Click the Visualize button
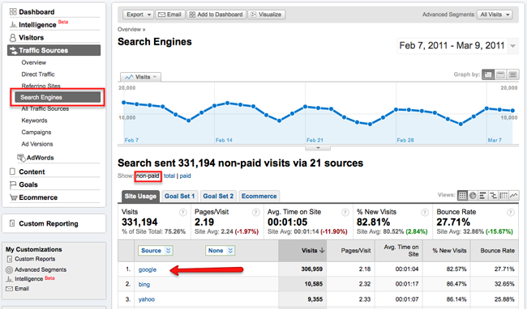The image size is (527, 309). point(267,15)
